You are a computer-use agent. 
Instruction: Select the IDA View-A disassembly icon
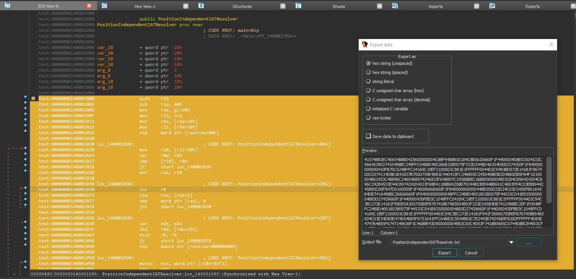(x=7, y=5)
